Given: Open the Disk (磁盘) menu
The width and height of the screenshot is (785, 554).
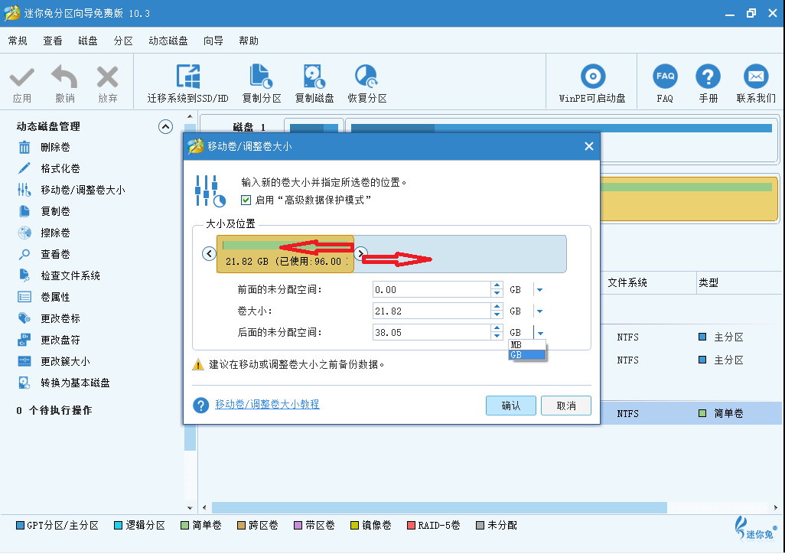Looking at the screenshot, I should 88,41.
